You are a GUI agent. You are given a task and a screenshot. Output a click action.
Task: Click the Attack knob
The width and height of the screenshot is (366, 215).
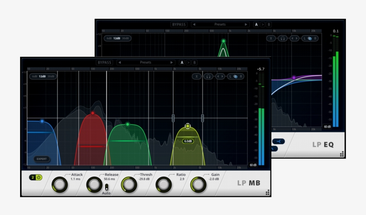[59, 185]
